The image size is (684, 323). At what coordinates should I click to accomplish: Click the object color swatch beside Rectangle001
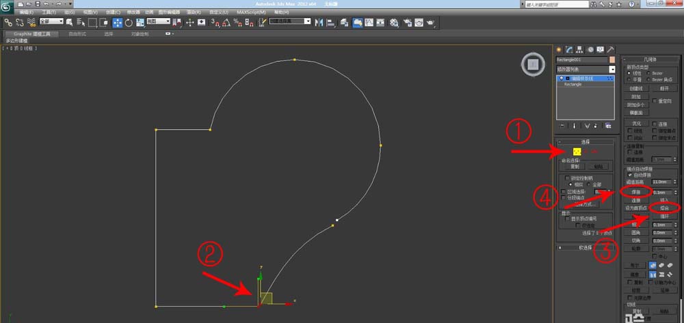(612, 60)
